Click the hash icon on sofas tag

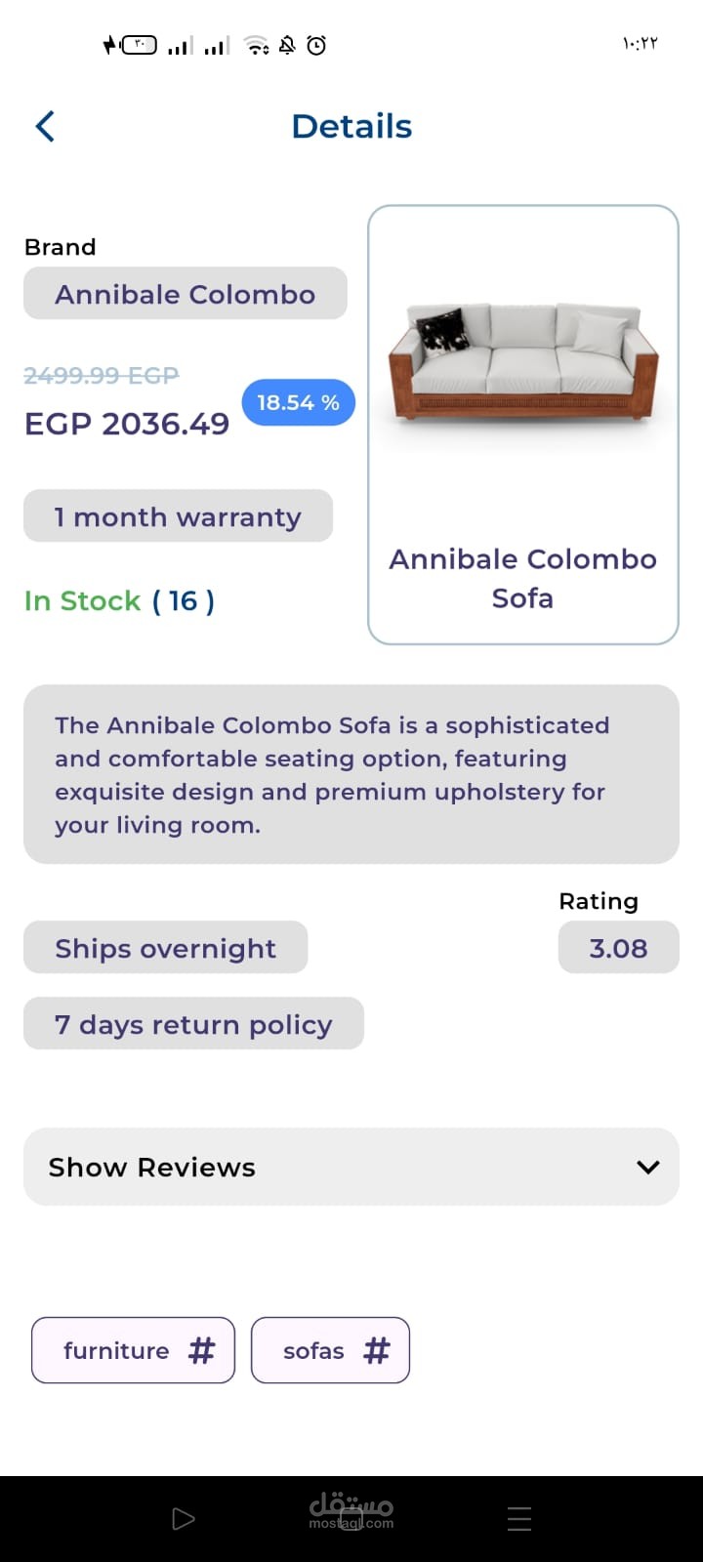click(x=376, y=1351)
